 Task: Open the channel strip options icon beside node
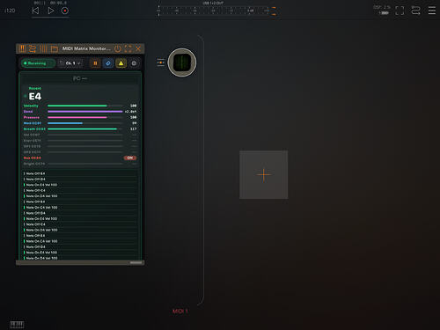(161, 62)
